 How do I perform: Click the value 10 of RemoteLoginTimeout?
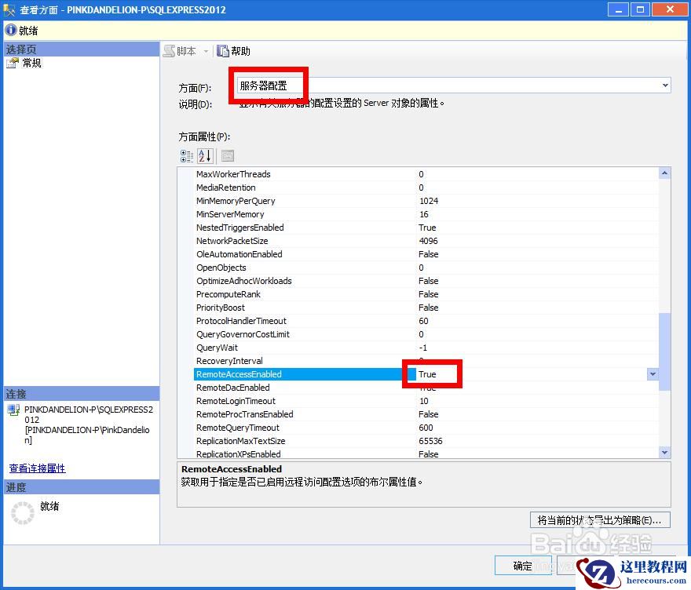423,401
